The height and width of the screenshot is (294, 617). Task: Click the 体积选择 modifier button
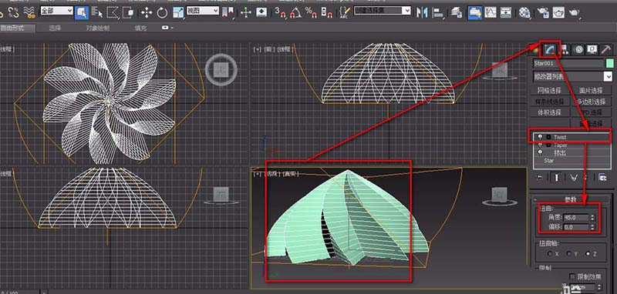pos(549,112)
